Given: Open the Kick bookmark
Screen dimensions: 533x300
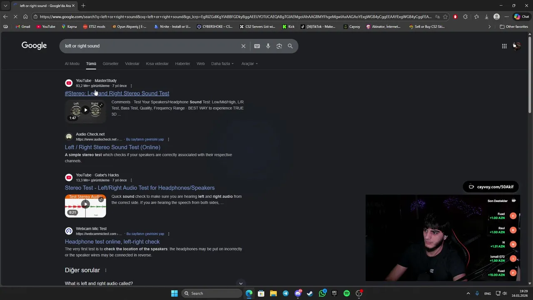Looking at the screenshot, I should tap(288, 27).
